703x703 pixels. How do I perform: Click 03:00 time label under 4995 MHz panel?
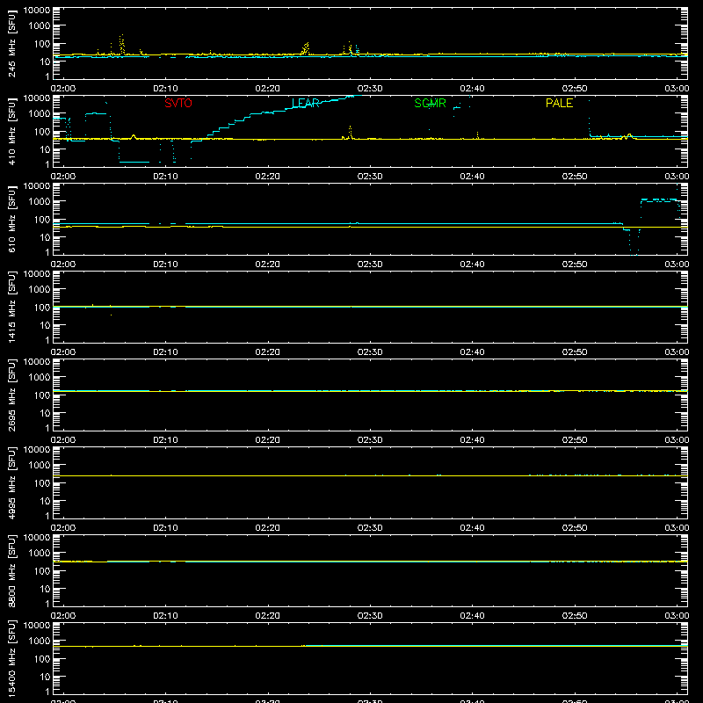click(x=677, y=528)
